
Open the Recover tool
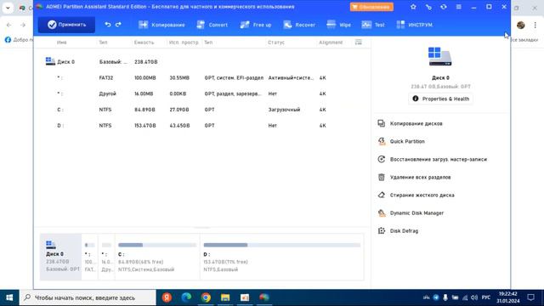pyautogui.click(x=299, y=25)
